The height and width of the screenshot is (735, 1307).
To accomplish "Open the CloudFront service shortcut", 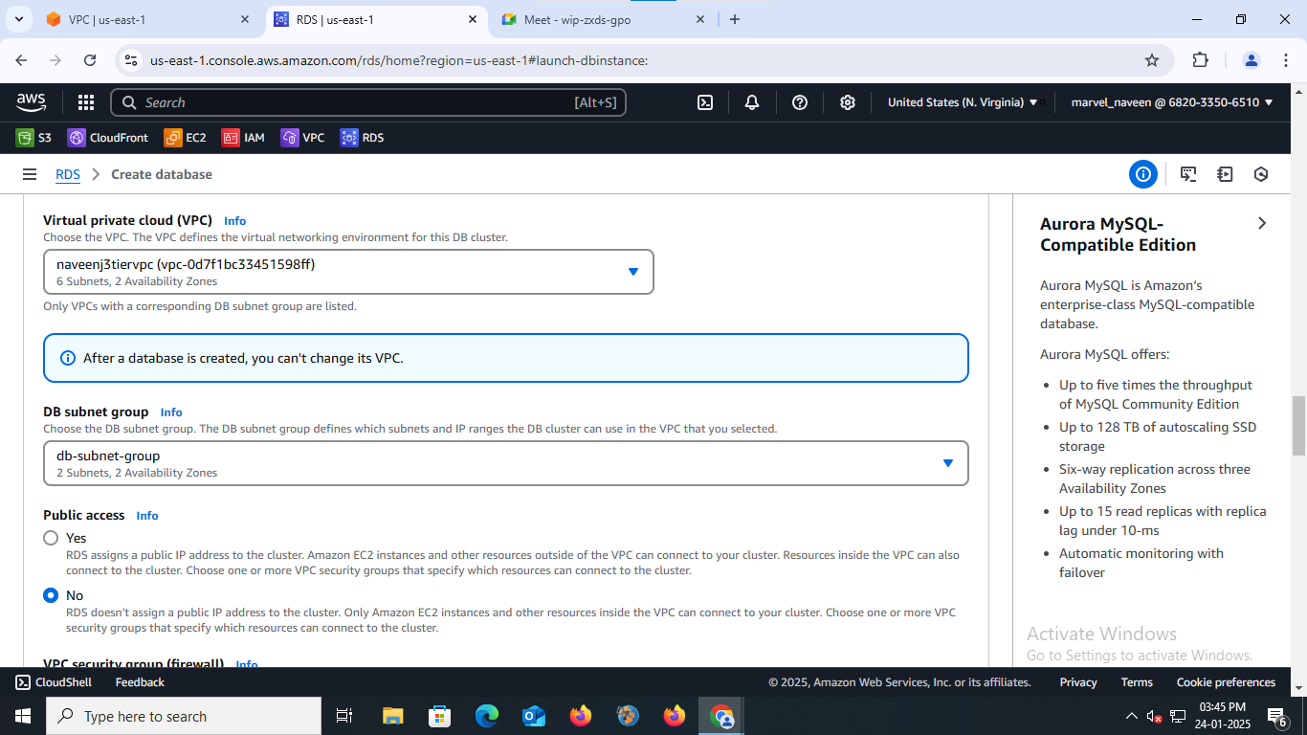I will point(108,138).
